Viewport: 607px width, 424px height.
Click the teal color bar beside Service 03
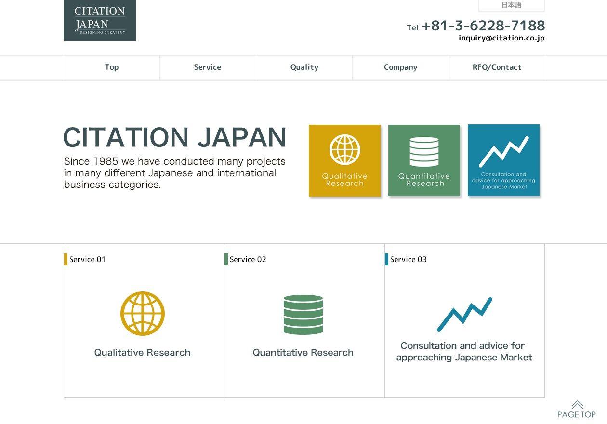[387, 259]
